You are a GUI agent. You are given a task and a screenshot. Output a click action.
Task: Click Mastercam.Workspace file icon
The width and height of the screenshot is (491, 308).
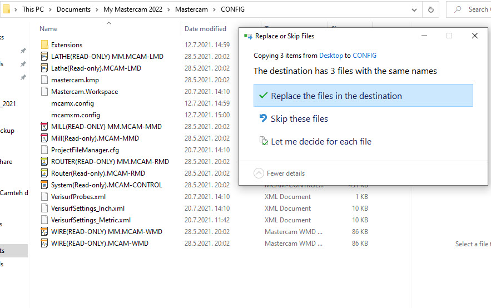click(x=44, y=91)
